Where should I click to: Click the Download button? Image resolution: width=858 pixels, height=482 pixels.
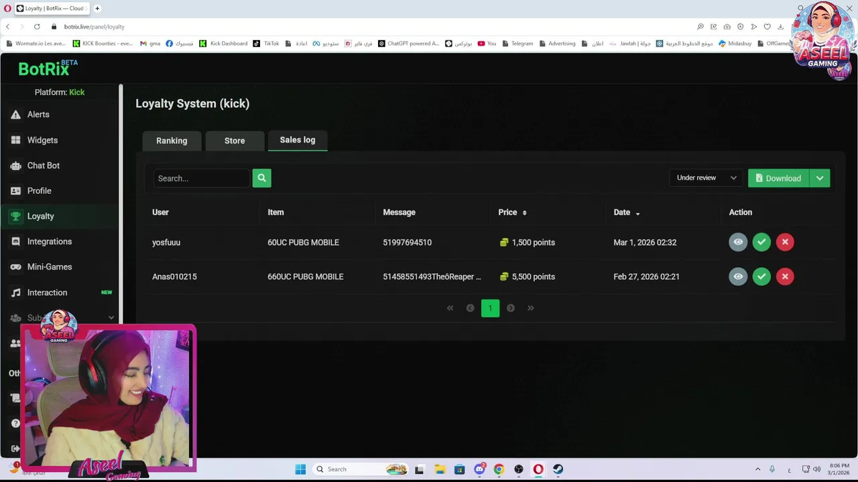tap(778, 178)
